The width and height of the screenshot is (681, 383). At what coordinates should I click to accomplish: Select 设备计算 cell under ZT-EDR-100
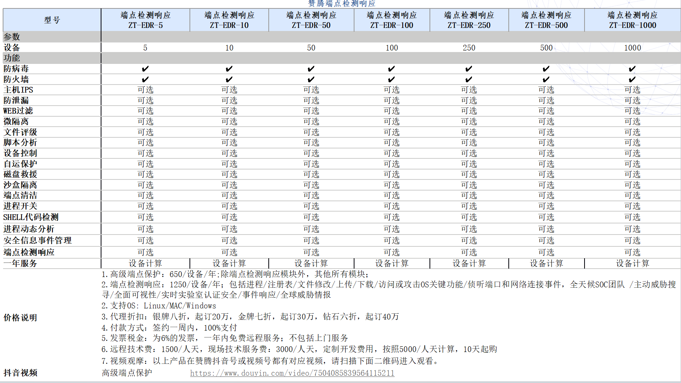392,264
